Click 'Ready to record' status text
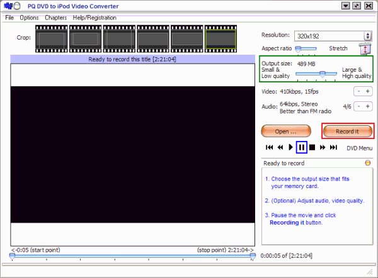Screen dimensions: 378x278 [284, 163]
